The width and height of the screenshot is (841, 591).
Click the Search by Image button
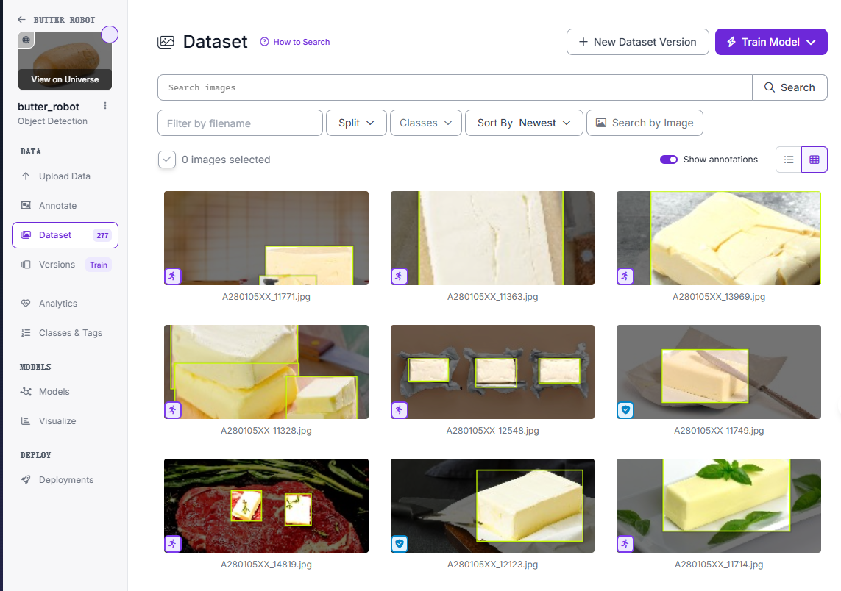(x=645, y=123)
